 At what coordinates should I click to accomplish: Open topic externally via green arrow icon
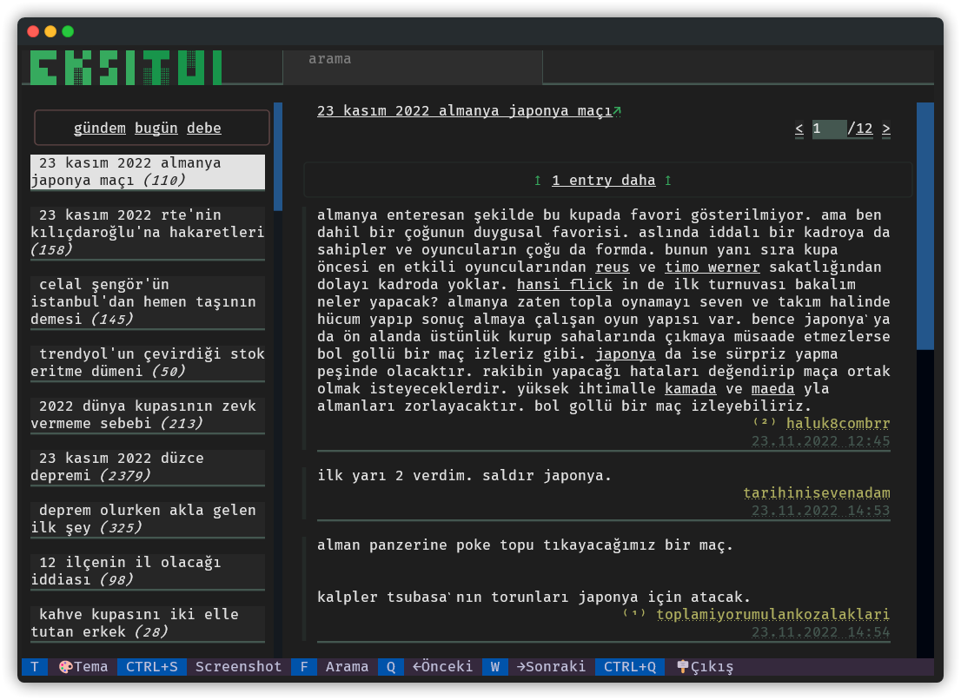tap(616, 110)
